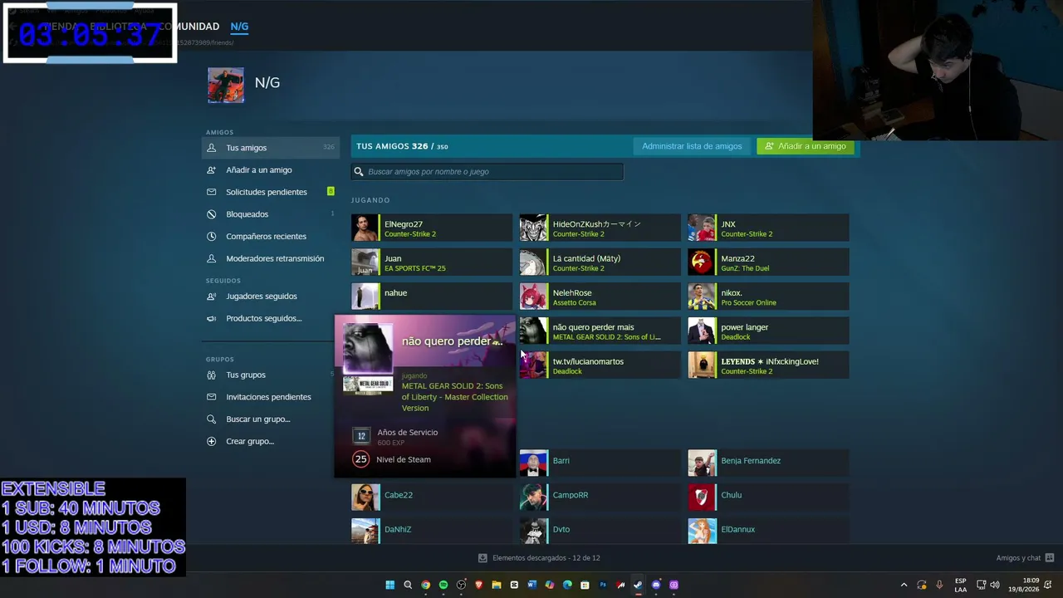This screenshot has width=1063, height=598.
Task: Click the hover card avatar of não quero perder
Action: 368,346
